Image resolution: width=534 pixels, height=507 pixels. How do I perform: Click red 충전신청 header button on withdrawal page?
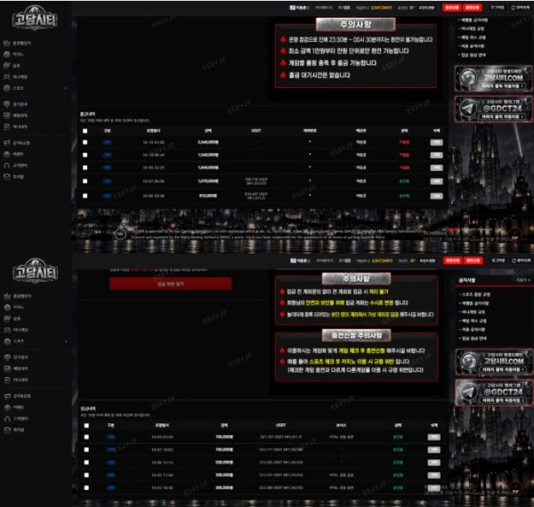click(x=451, y=7)
